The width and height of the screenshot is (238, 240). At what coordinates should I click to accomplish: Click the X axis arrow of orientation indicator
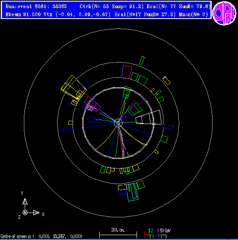pyautogui.click(x=36, y=212)
